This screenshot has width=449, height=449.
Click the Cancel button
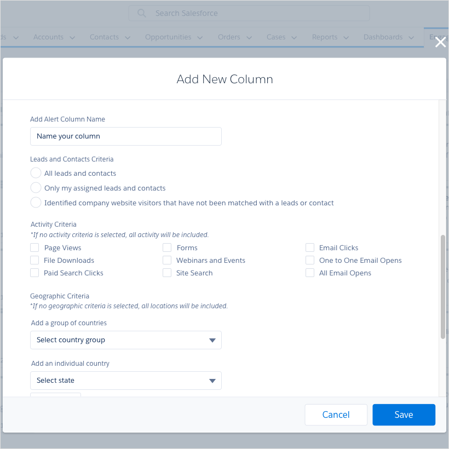pyautogui.click(x=336, y=415)
